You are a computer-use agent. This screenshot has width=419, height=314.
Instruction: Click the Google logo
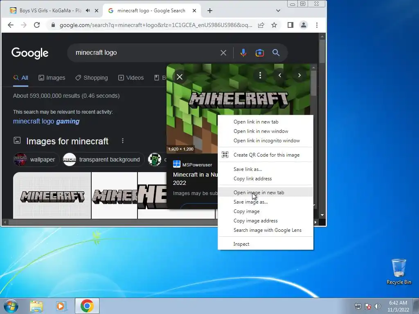(x=30, y=53)
